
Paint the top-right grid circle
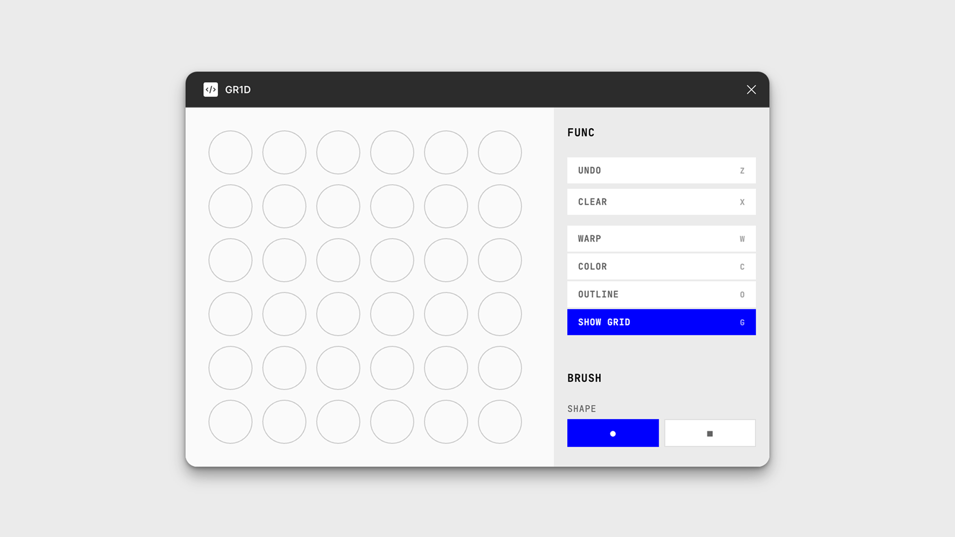(x=500, y=153)
